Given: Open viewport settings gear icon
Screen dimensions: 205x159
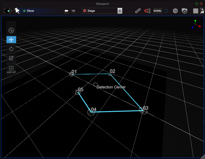Looking at the screenshot, I should (185, 11).
